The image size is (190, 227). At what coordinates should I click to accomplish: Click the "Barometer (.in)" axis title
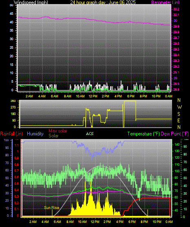click(x=165, y=2)
